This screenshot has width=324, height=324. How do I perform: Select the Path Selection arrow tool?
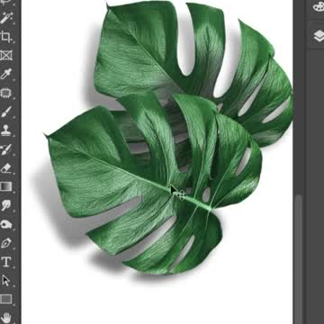point(6,281)
